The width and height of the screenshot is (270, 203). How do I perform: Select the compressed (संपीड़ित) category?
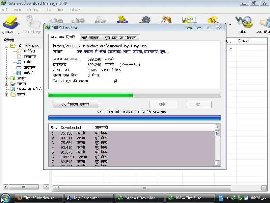pos(29,51)
